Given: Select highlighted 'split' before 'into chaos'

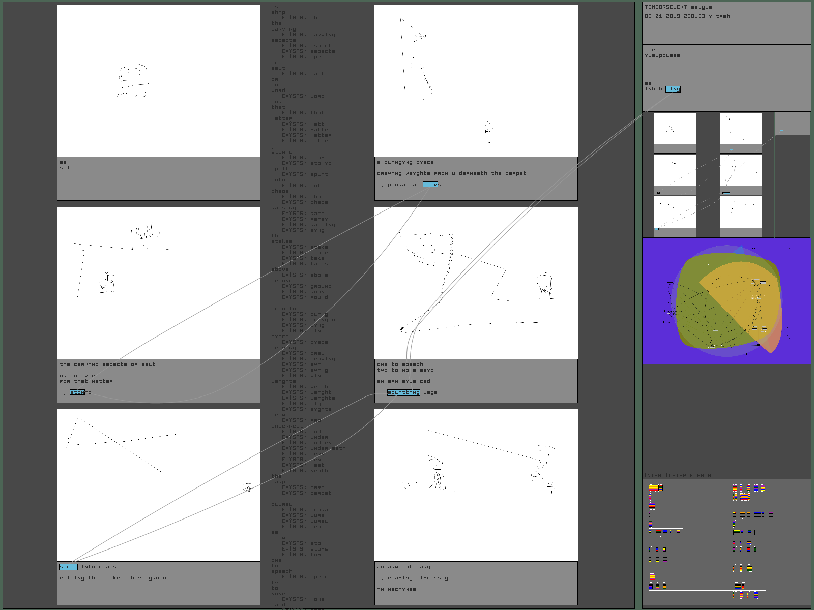Looking at the screenshot, I should point(68,567).
